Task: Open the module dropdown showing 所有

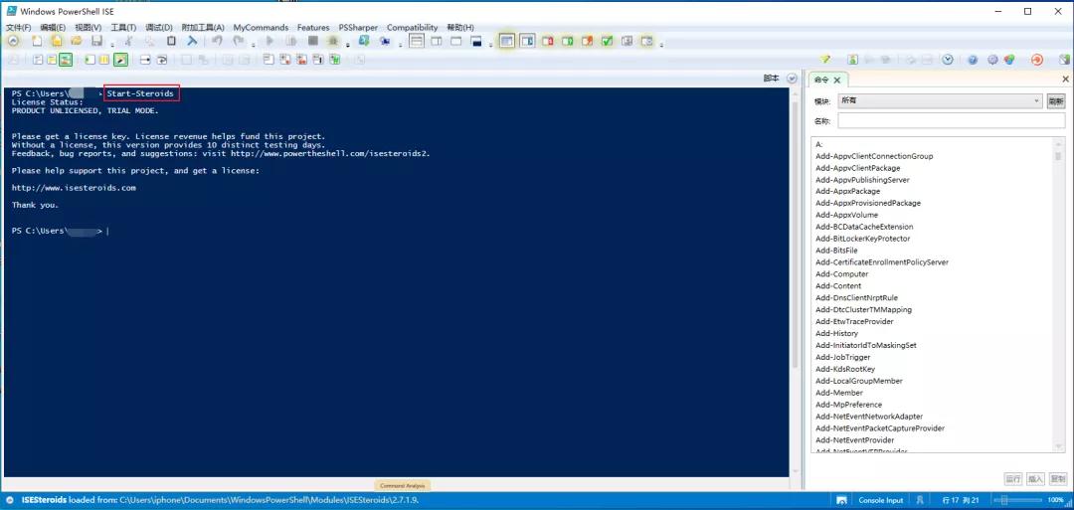Action: click(x=940, y=100)
